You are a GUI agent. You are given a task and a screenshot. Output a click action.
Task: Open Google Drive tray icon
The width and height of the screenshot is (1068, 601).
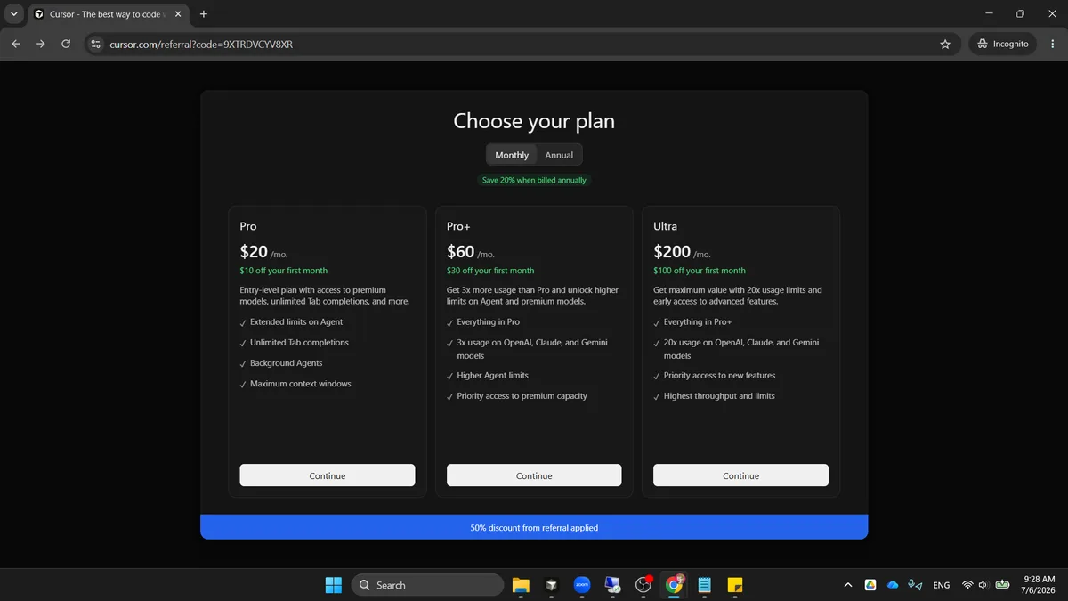[x=870, y=585]
